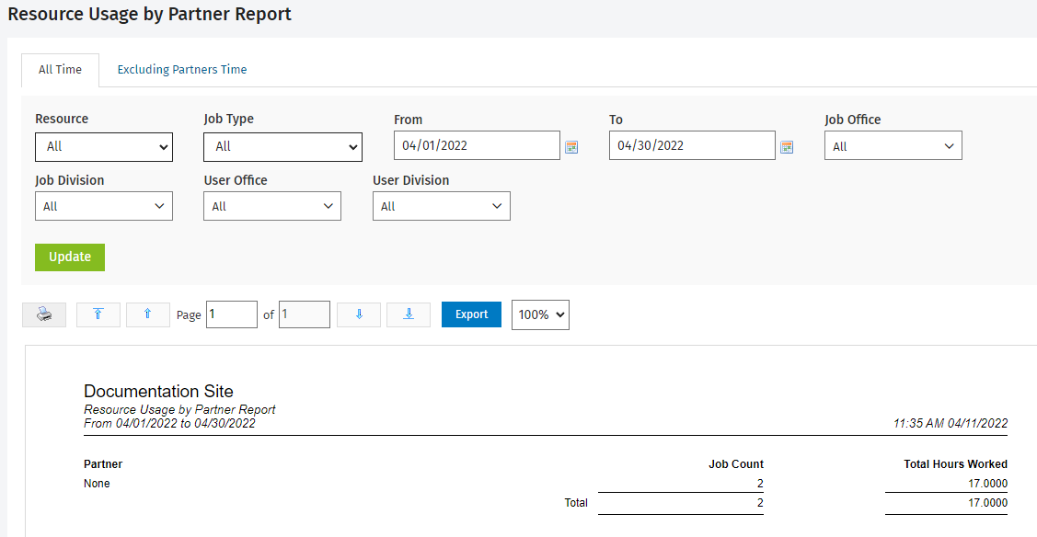Switch to the All Time tab
This screenshot has width=1037, height=537.
coord(60,70)
